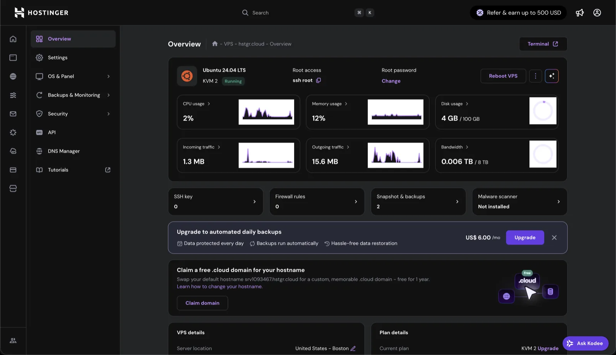Dismiss the daily backups upgrade banner
This screenshot has height=355, width=616.
[x=554, y=238]
